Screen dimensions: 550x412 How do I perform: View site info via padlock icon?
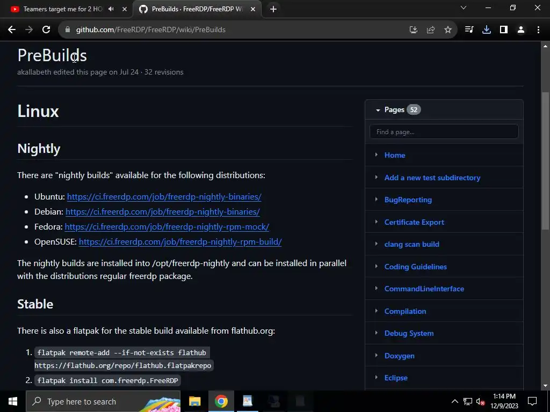click(68, 30)
